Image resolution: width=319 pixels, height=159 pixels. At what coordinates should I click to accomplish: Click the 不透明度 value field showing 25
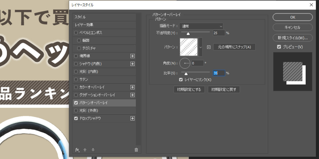(x=219, y=33)
